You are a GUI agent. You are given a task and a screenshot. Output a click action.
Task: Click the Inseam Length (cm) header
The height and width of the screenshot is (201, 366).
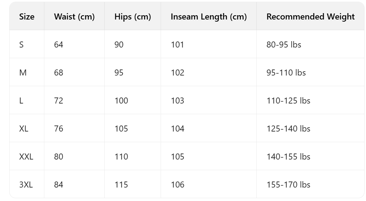coord(209,17)
